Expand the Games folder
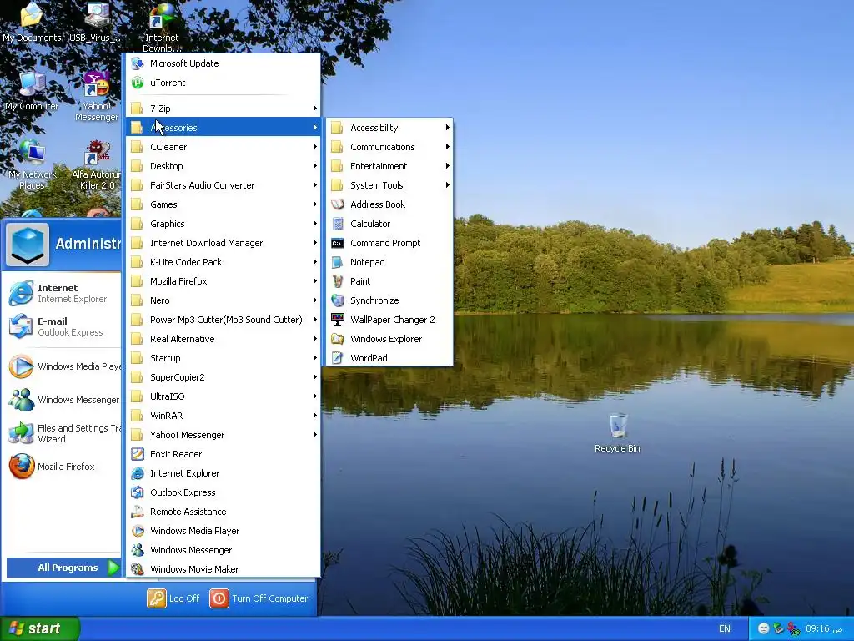Image resolution: width=854 pixels, height=641 pixels. 223,204
